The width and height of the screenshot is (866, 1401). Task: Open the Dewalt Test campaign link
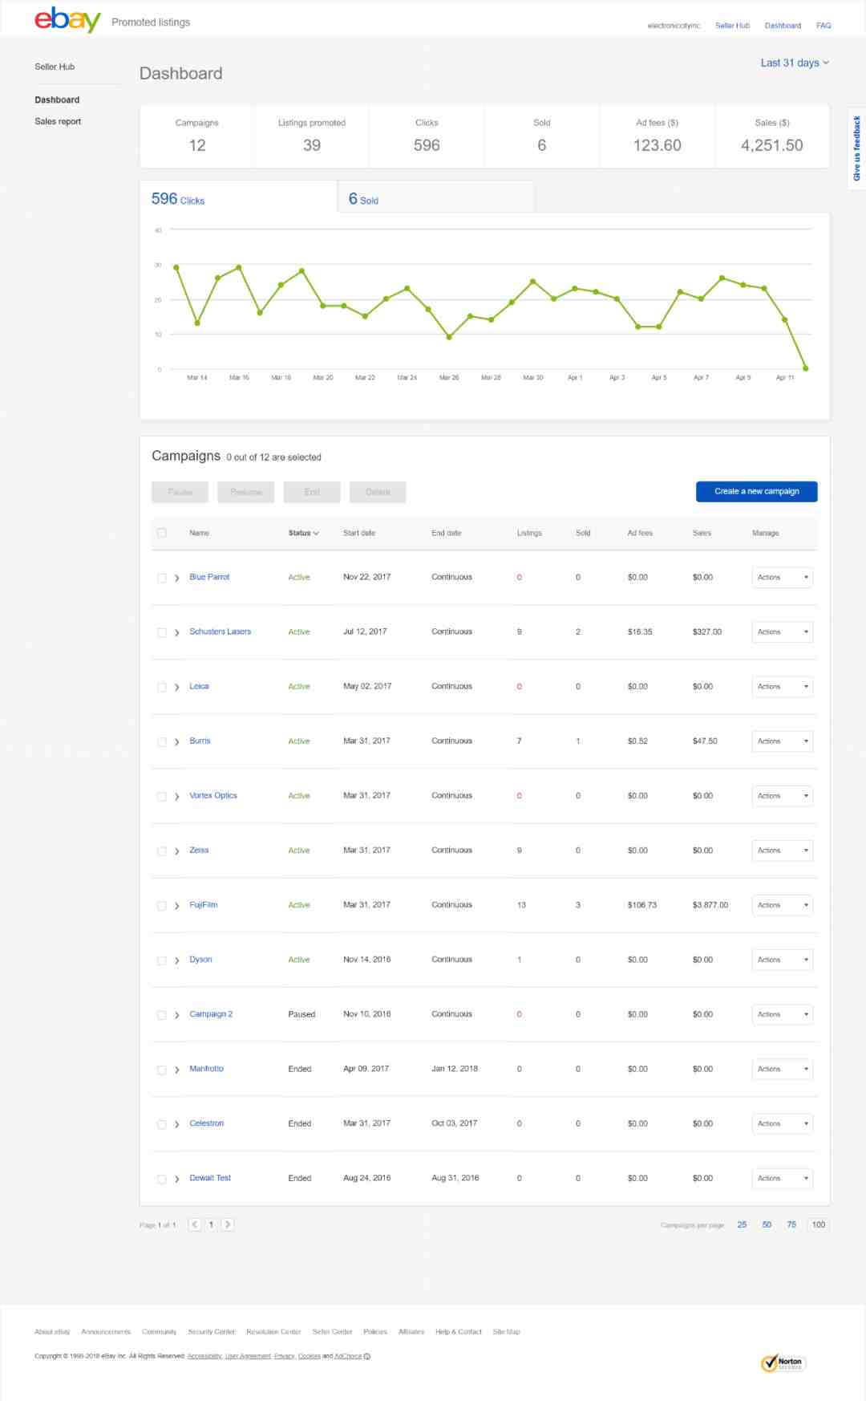click(x=210, y=1178)
